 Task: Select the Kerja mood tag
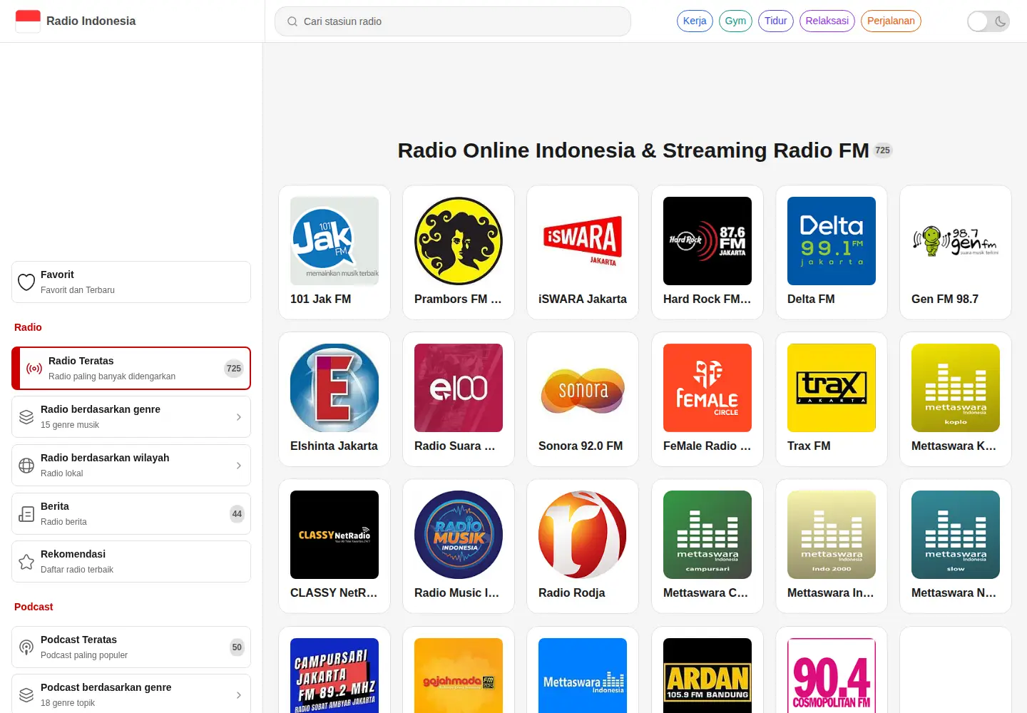click(695, 21)
